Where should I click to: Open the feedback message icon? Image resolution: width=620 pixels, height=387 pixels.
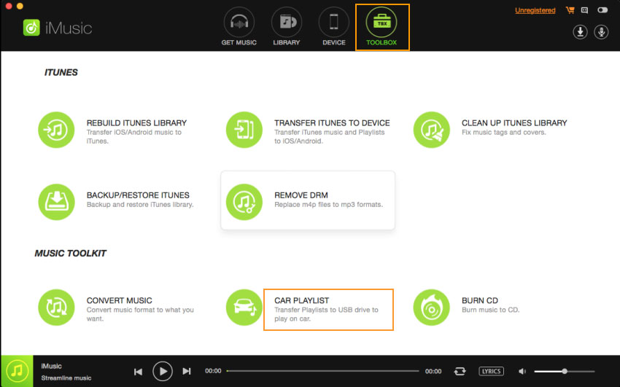(x=584, y=10)
